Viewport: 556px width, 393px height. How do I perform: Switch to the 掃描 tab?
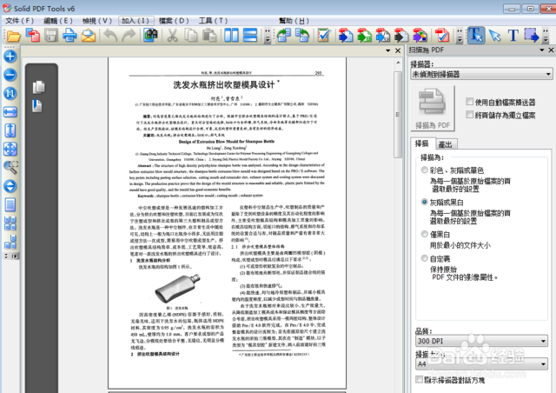[421, 143]
